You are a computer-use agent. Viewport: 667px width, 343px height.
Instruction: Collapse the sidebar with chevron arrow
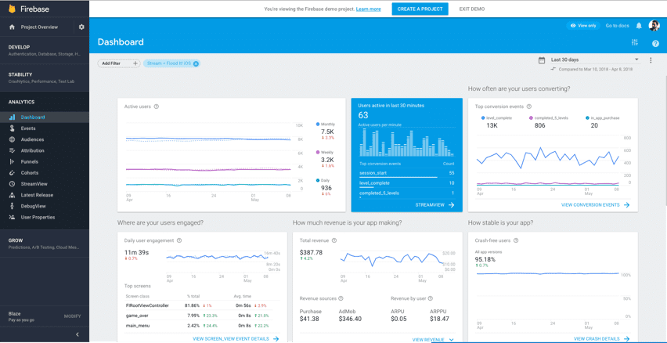pos(78,334)
